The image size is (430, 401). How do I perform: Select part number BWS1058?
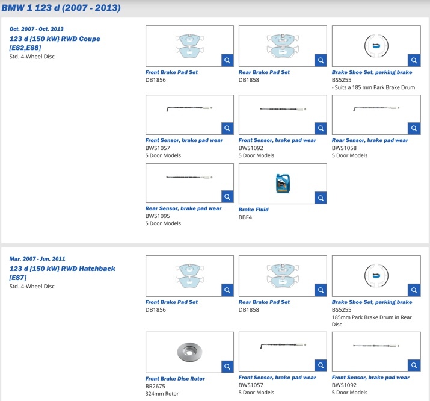coord(344,148)
